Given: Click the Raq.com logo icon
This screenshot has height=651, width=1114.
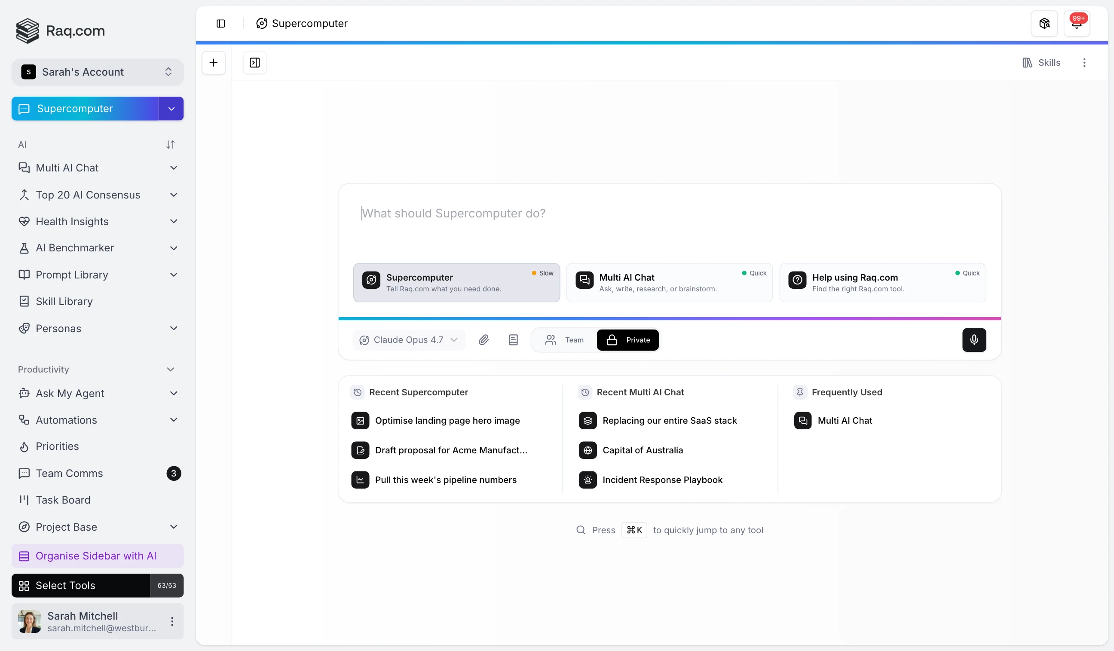Looking at the screenshot, I should [x=28, y=31].
